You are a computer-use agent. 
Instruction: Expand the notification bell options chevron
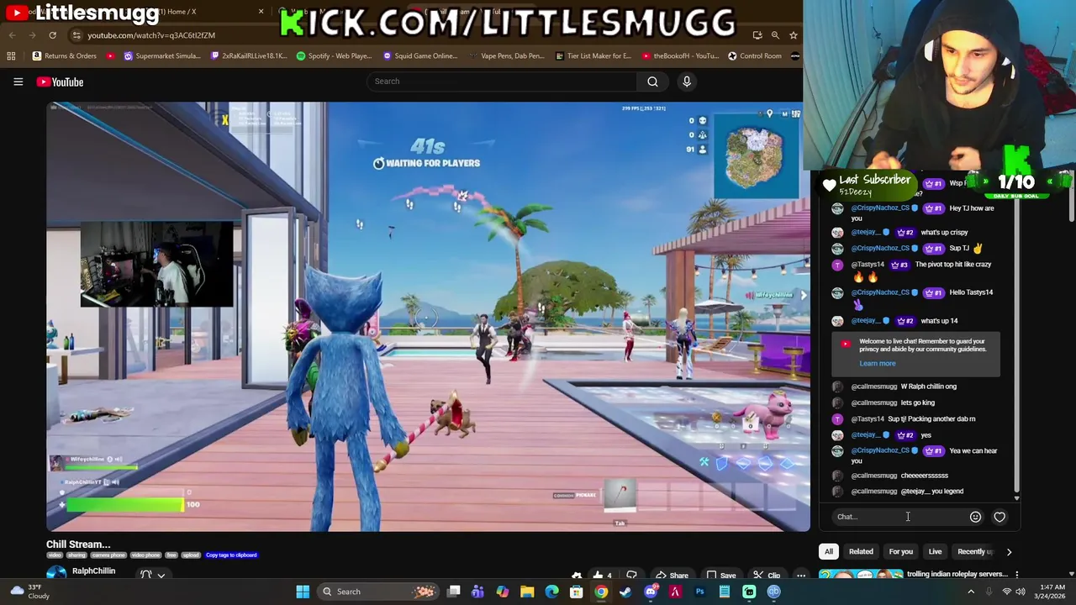[161, 576]
